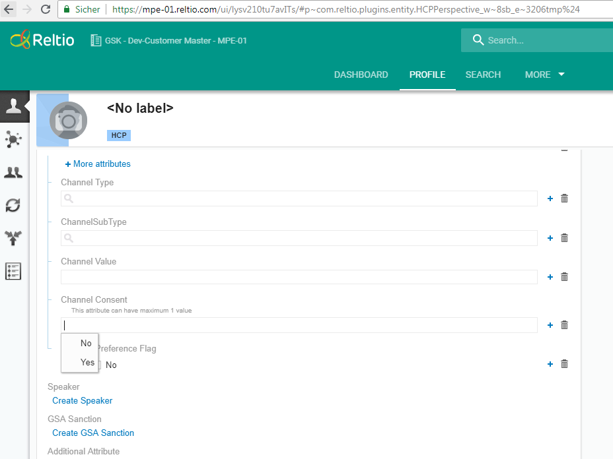Click the ChannelSubType label
The image size is (613, 459).
93,222
